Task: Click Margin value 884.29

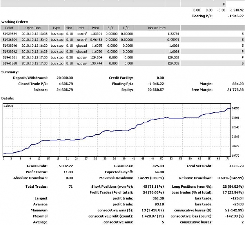Action: (238, 84)
